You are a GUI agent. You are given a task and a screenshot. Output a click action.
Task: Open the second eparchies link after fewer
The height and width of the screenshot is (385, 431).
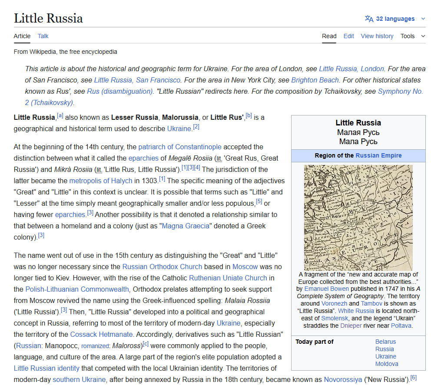tap(70, 214)
